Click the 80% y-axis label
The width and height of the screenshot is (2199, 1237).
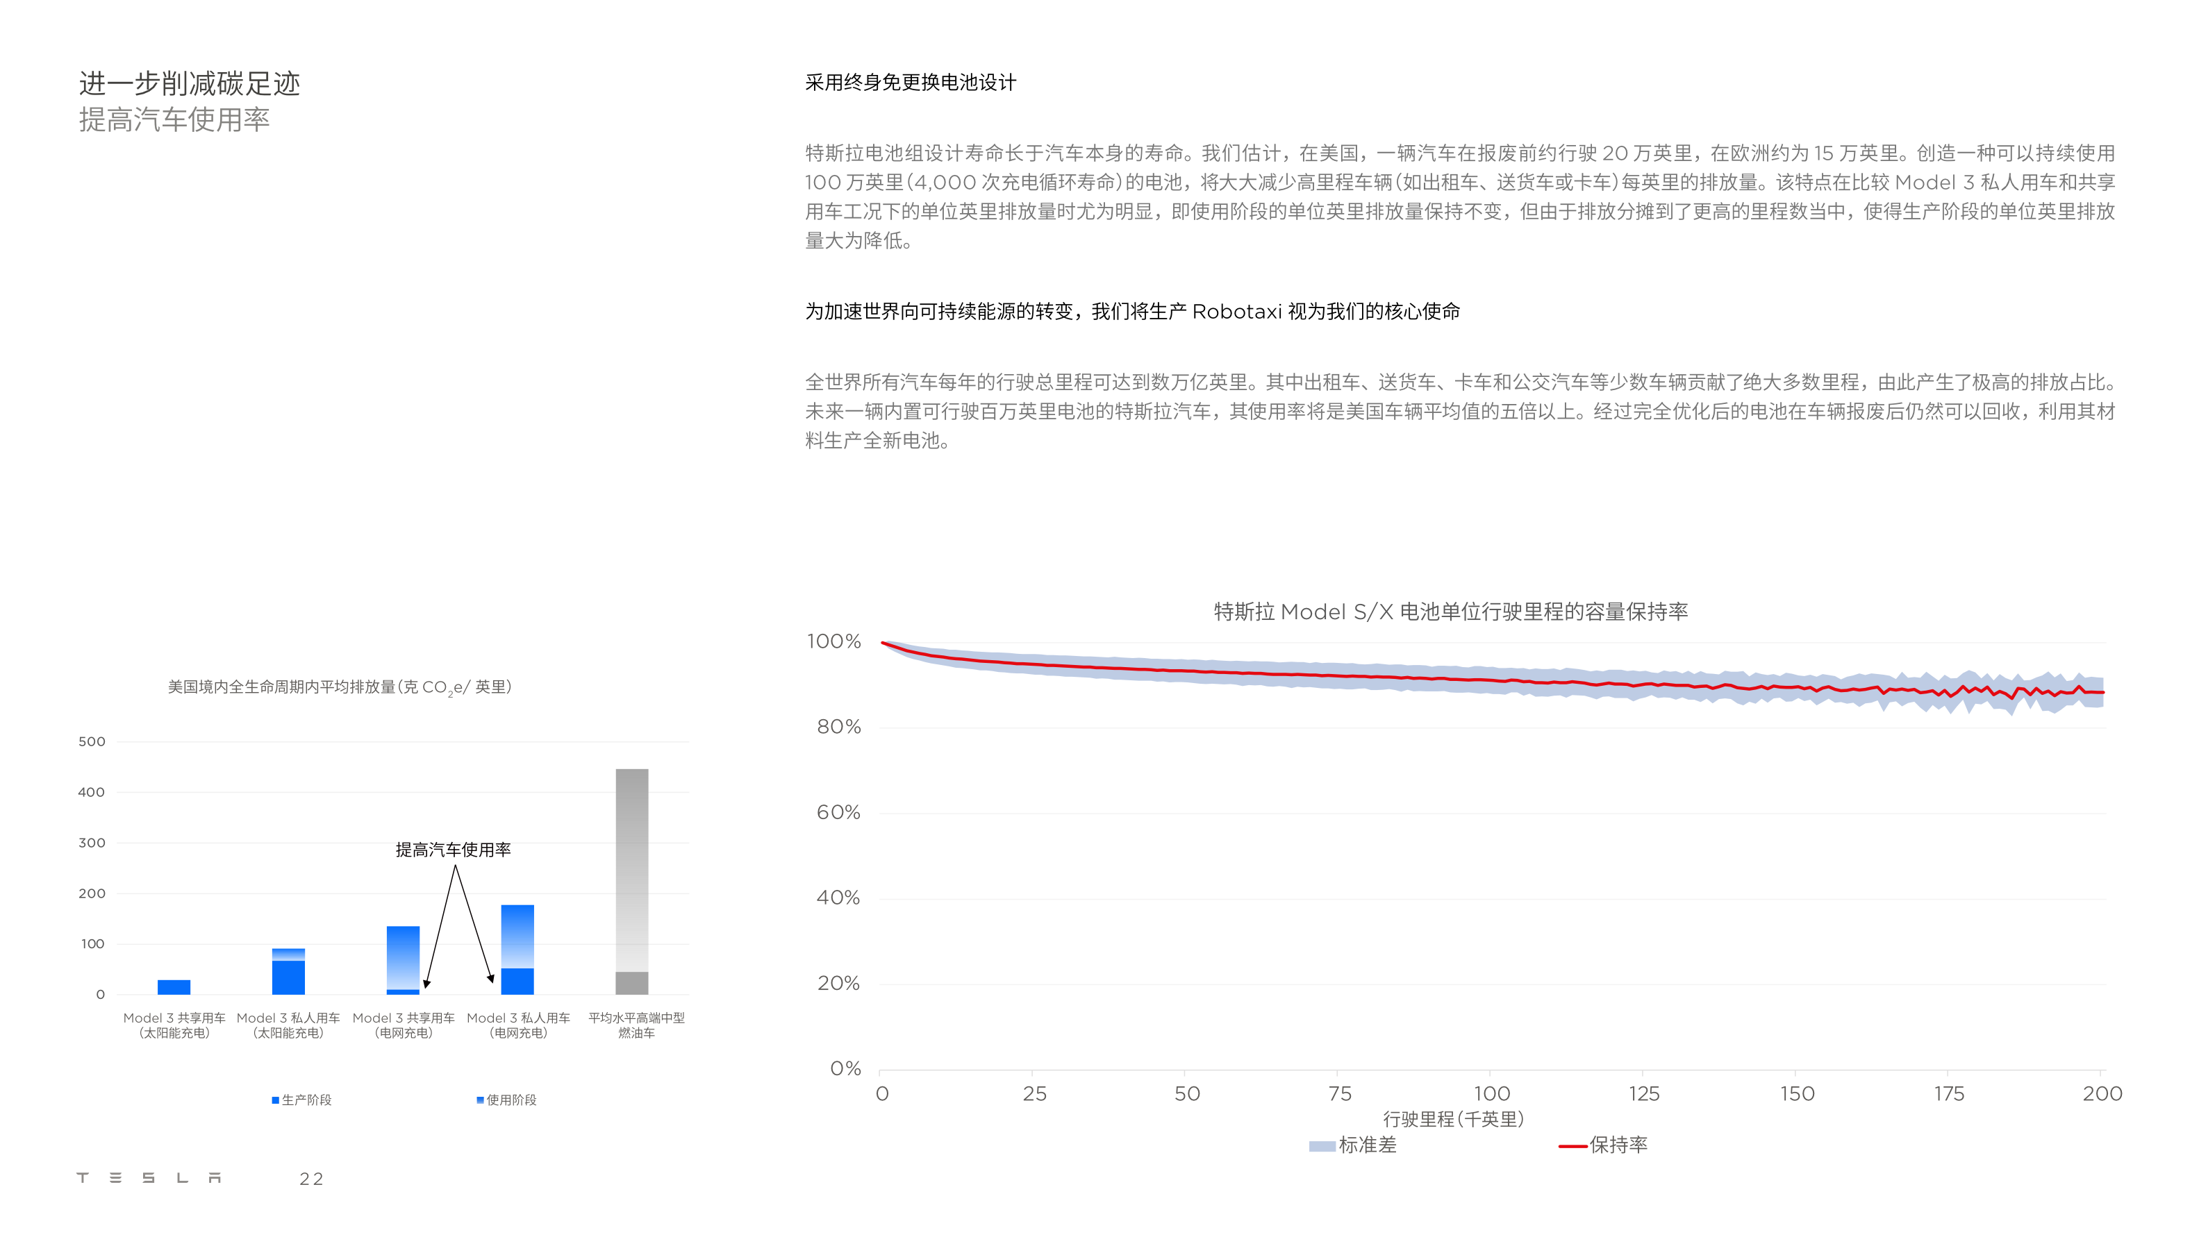pyautogui.click(x=839, y=727)
